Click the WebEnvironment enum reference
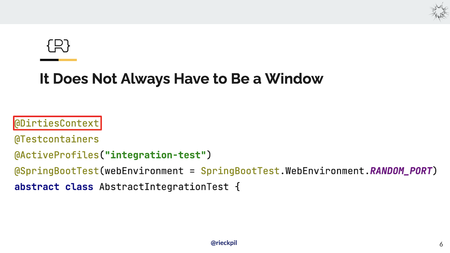The image size is (450, 253). click(x=324, y=171)
